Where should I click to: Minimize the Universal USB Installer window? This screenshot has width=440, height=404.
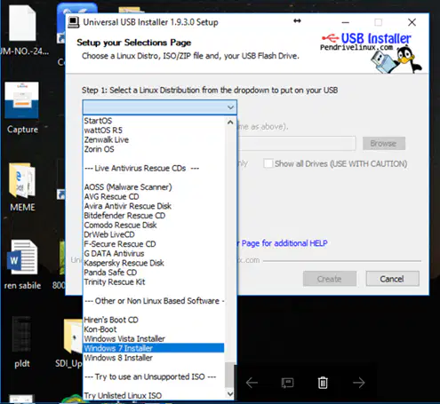click(346, 22)
